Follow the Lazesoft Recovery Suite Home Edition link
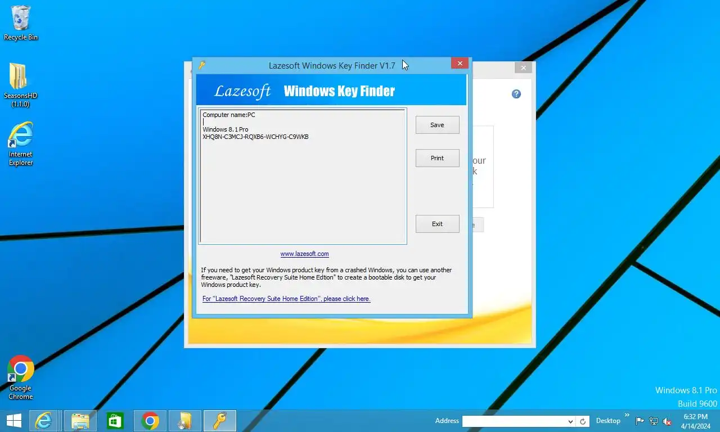Viewport: 720px width, 432px height. coord(286,299)
